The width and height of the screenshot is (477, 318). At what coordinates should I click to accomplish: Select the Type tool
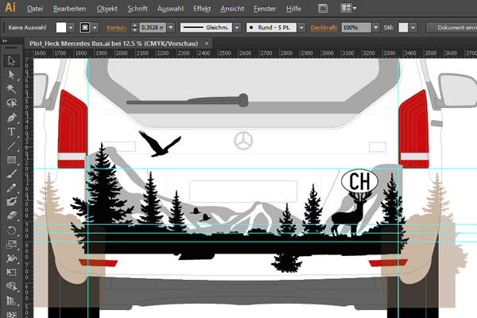pyautogui.click(x=12, y=131)
